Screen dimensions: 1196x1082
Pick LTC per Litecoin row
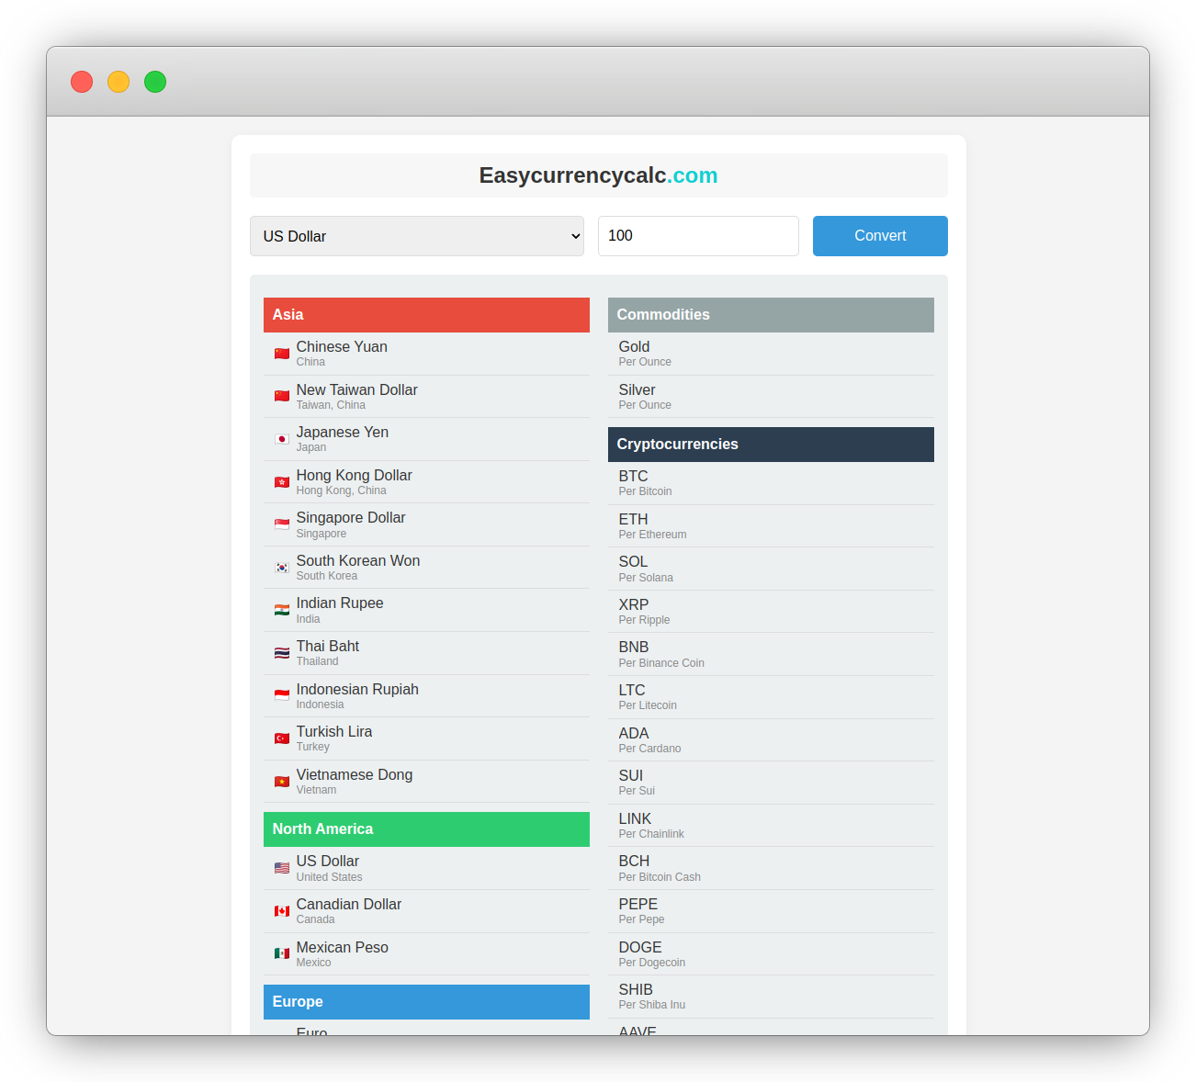(x=771, y=697)
